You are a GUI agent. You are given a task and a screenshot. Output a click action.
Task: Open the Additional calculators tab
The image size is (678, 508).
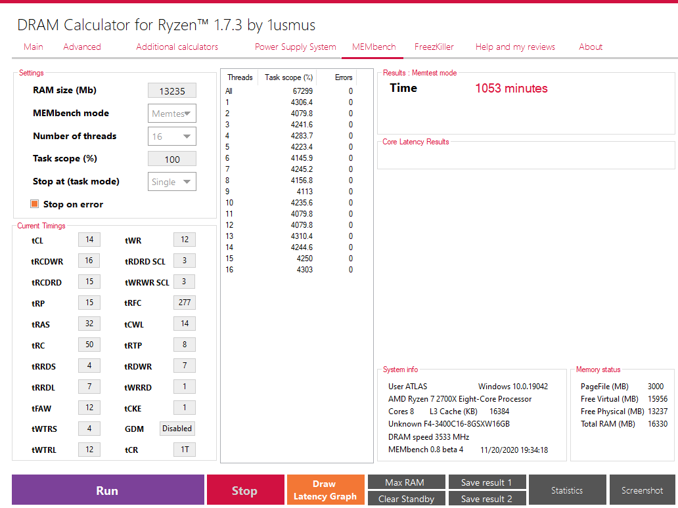(x=177, y=47)
